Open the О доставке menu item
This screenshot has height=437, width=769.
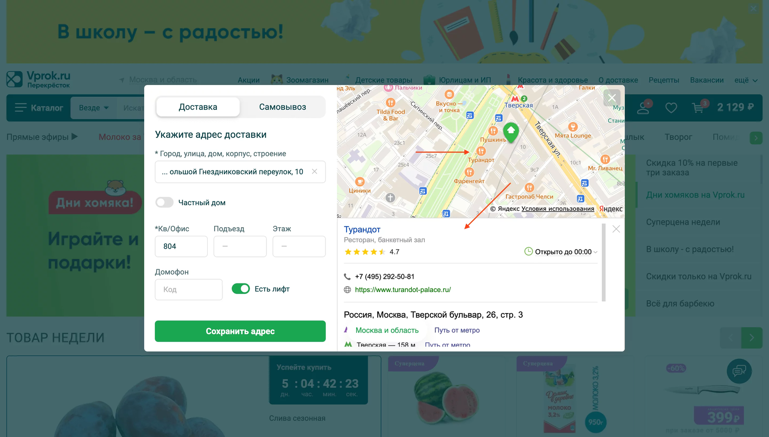coord(618,80)
